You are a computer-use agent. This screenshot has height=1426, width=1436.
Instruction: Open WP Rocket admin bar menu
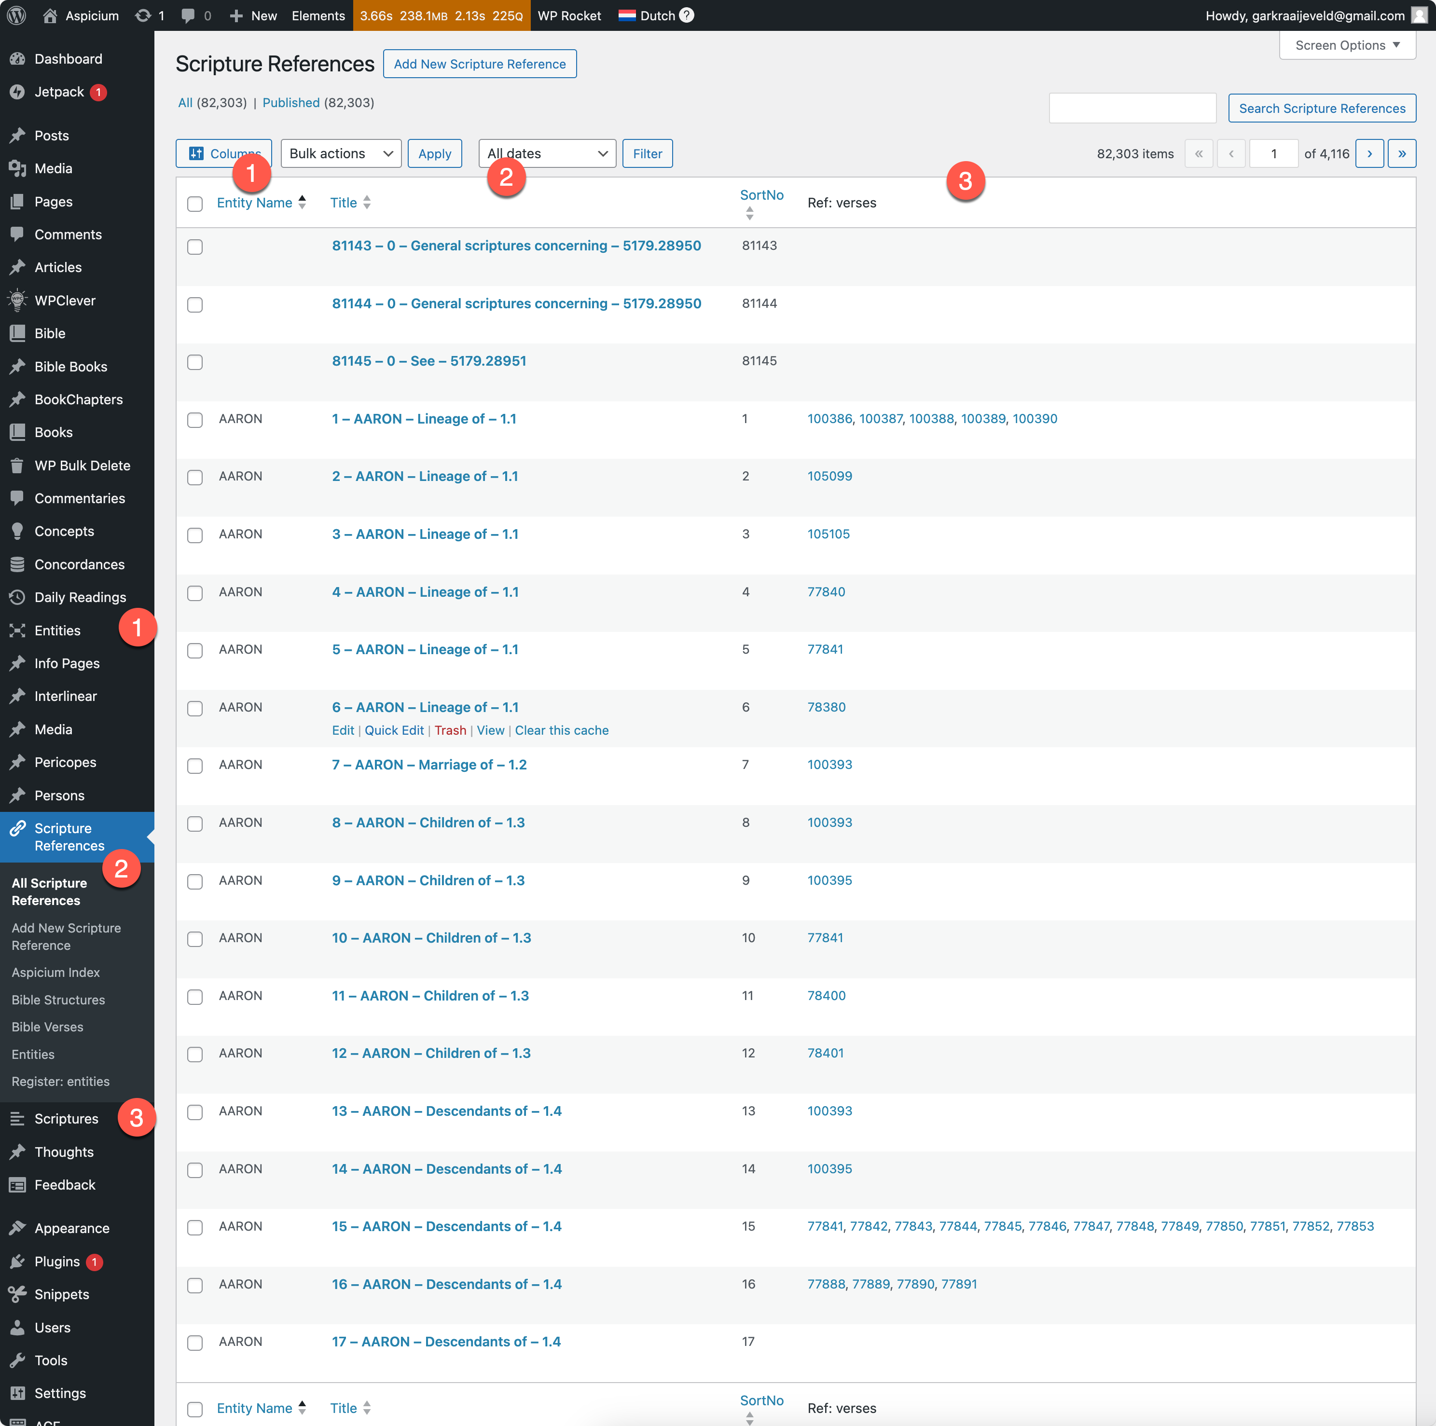[x=569, y=15]
